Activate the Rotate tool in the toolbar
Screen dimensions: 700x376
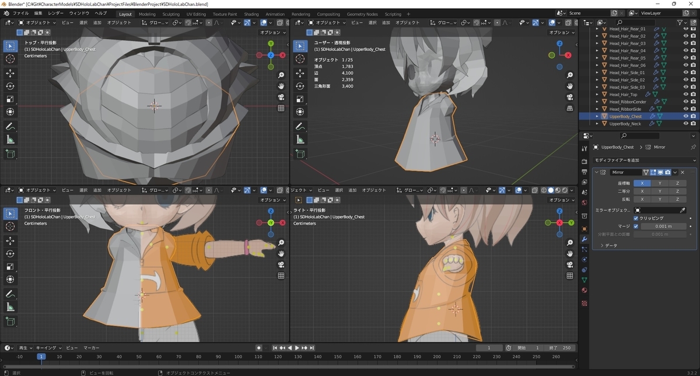9,86
